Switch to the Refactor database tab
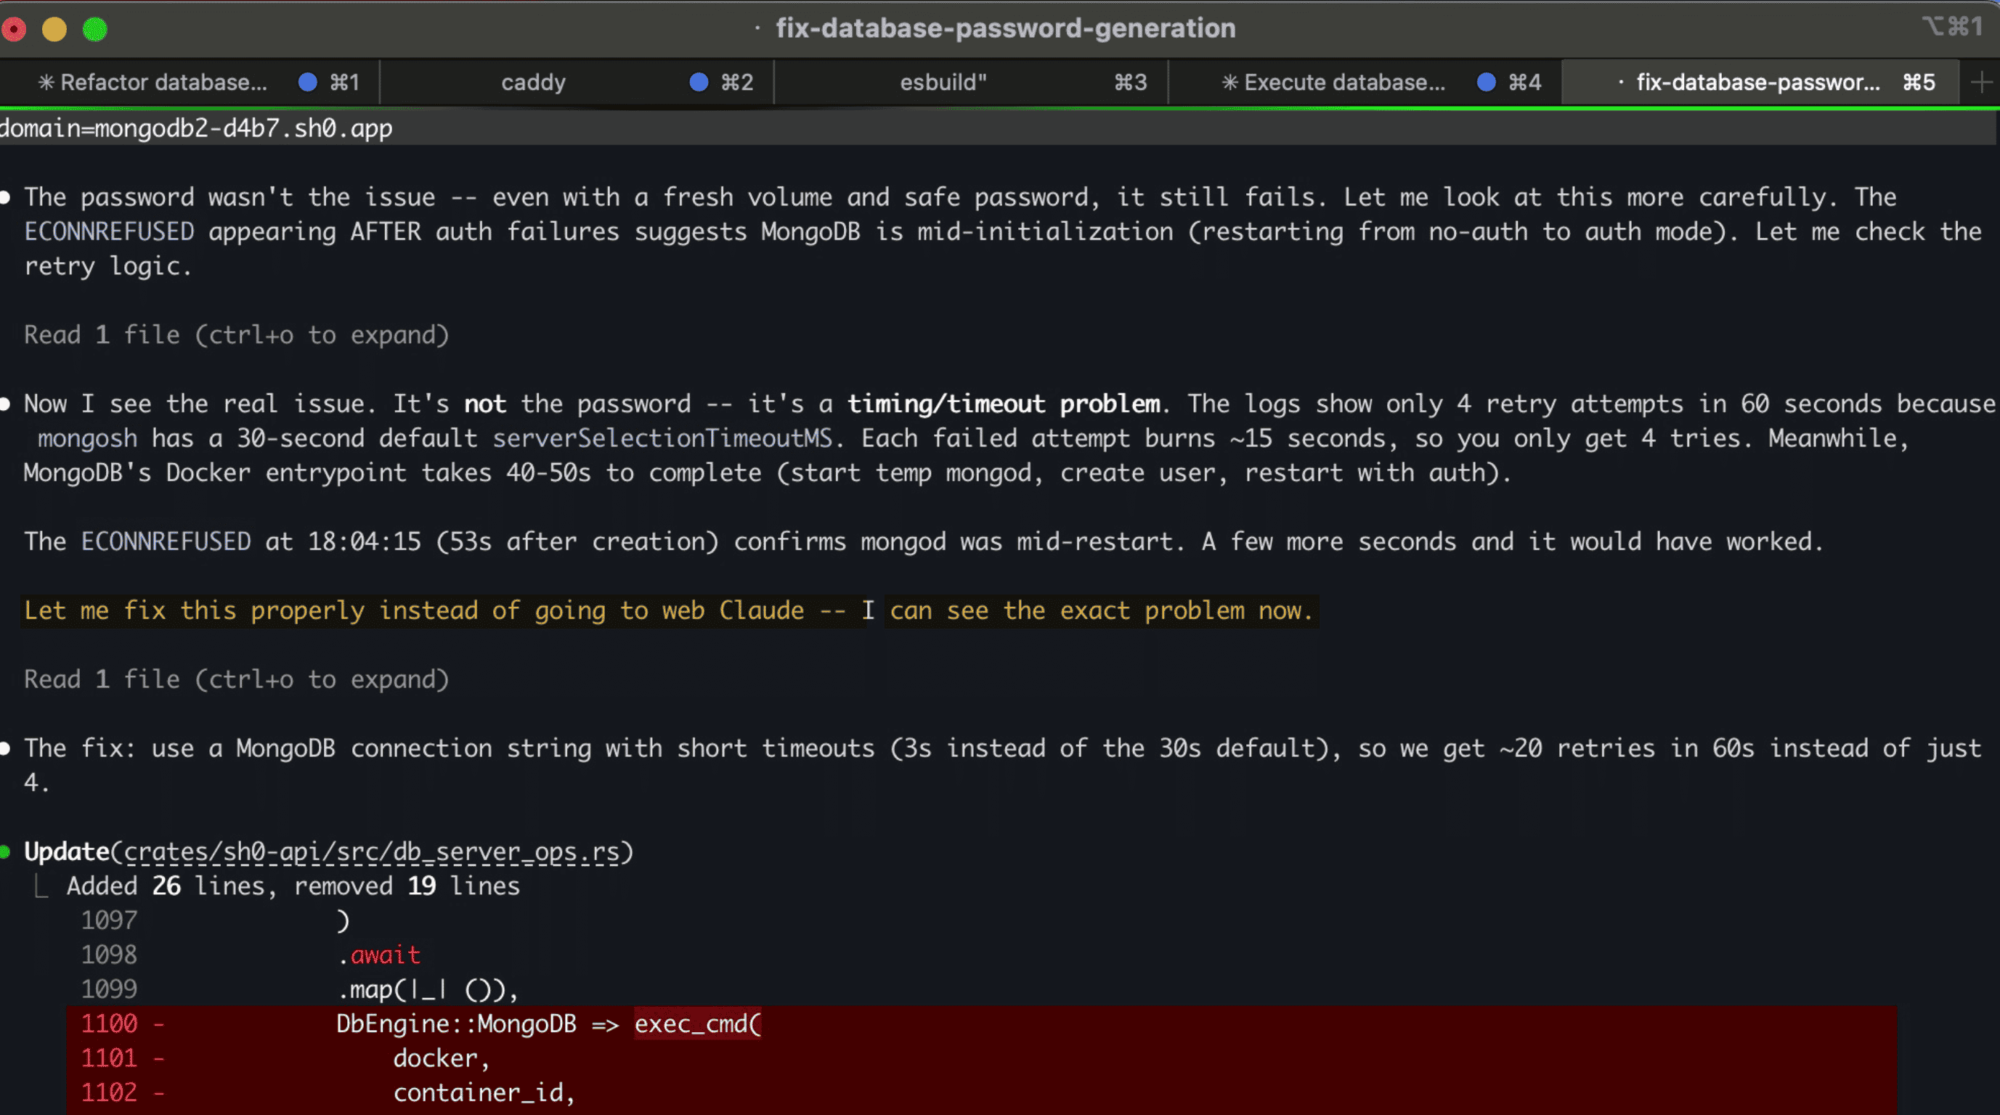 point(163,81)
